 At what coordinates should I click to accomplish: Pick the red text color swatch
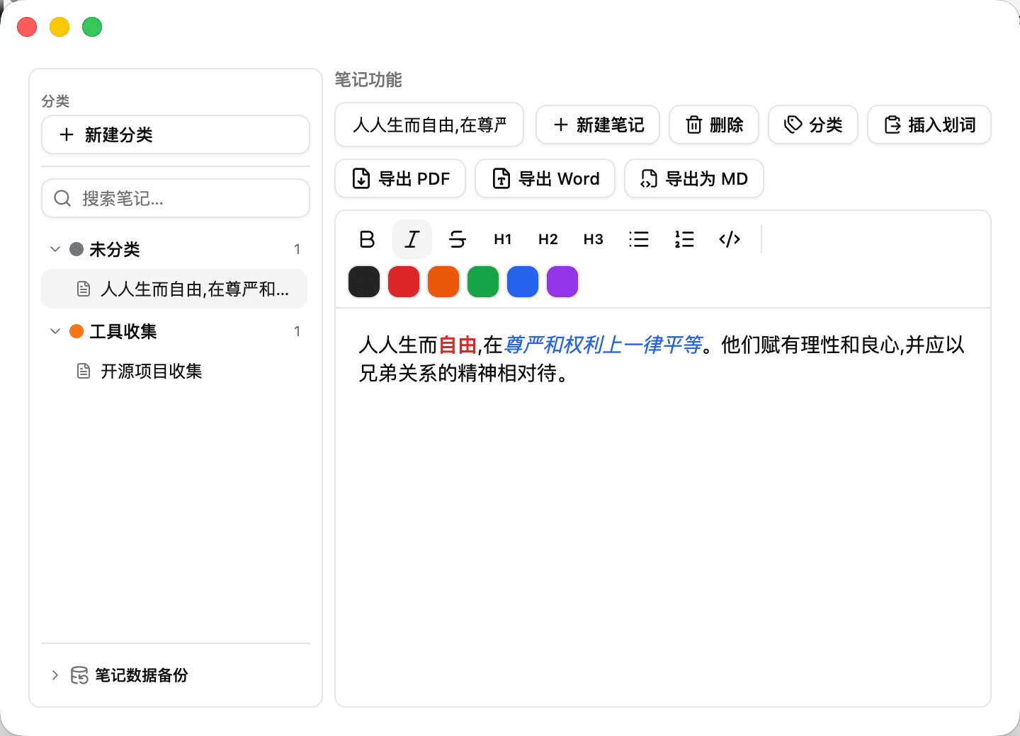pyautogui.click(x=404, y=282)
